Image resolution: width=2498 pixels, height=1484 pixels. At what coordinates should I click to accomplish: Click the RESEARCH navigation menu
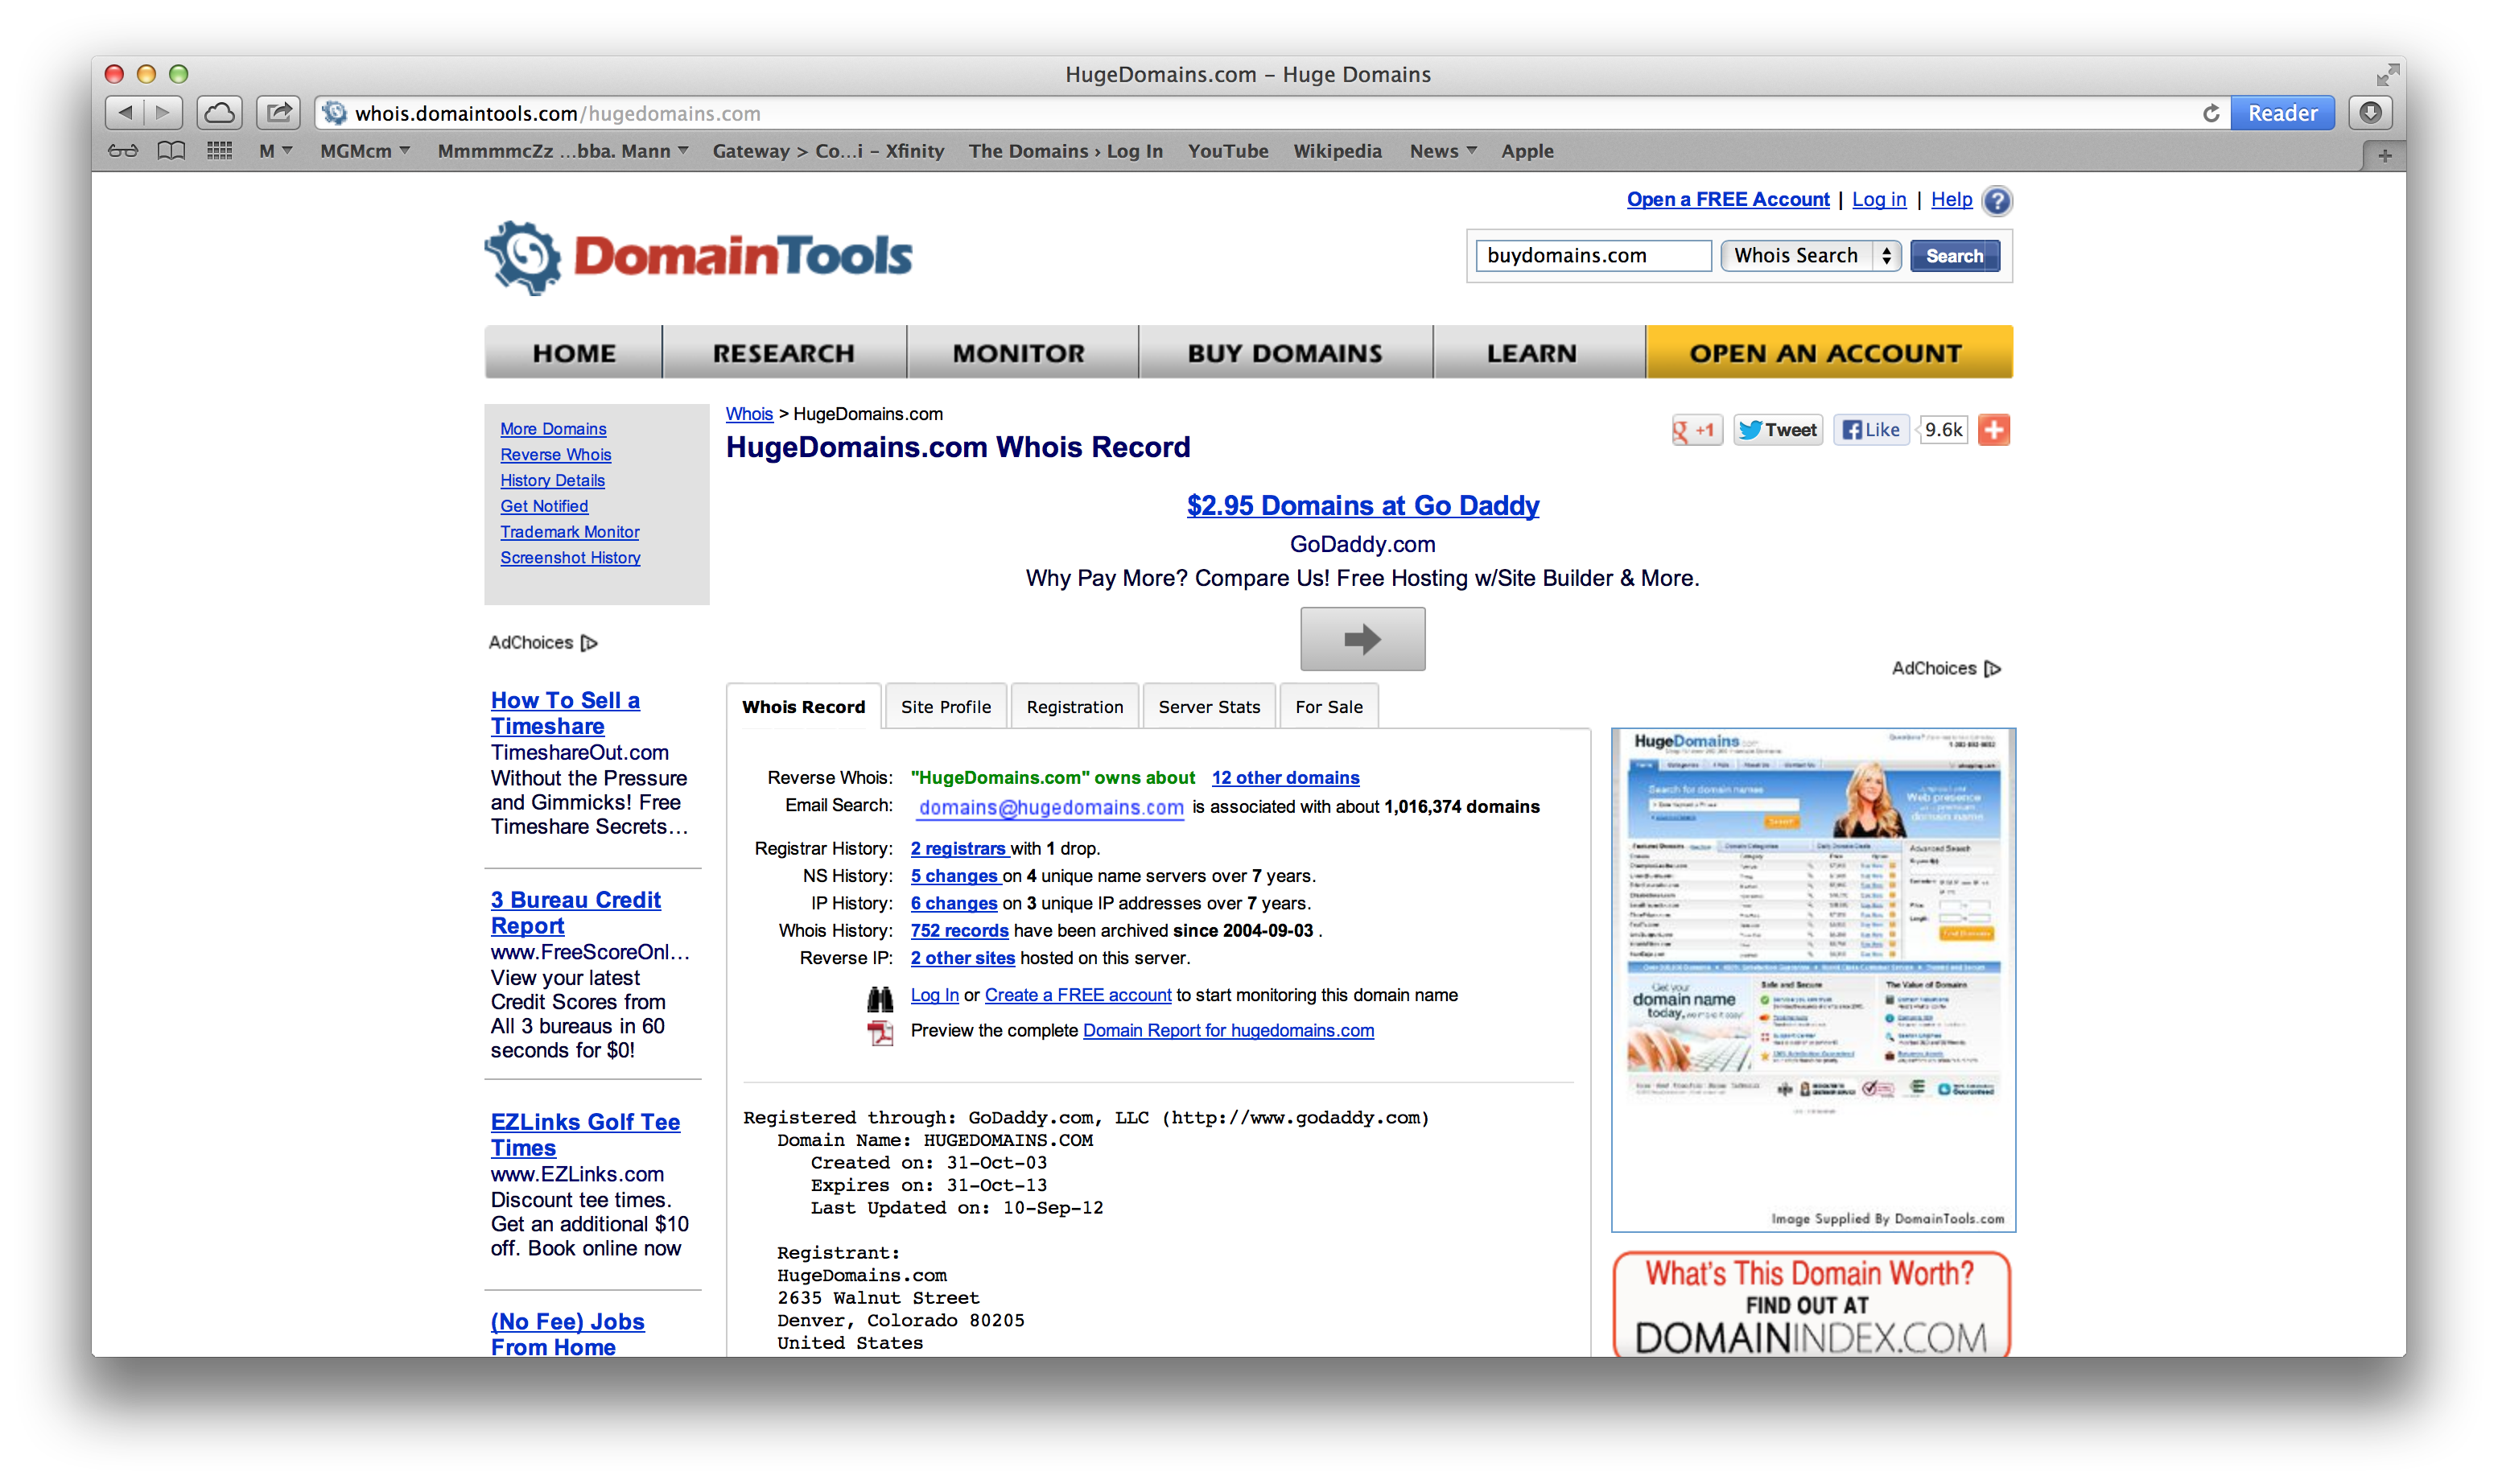click(783, 353)
